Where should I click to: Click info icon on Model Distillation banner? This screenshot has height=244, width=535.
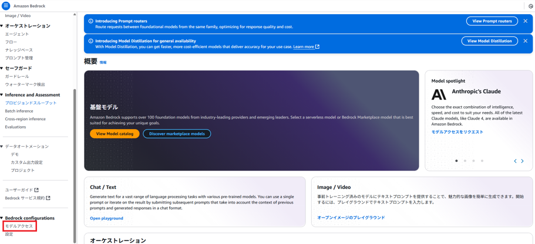pyautogui.click(x=91, y=41)
